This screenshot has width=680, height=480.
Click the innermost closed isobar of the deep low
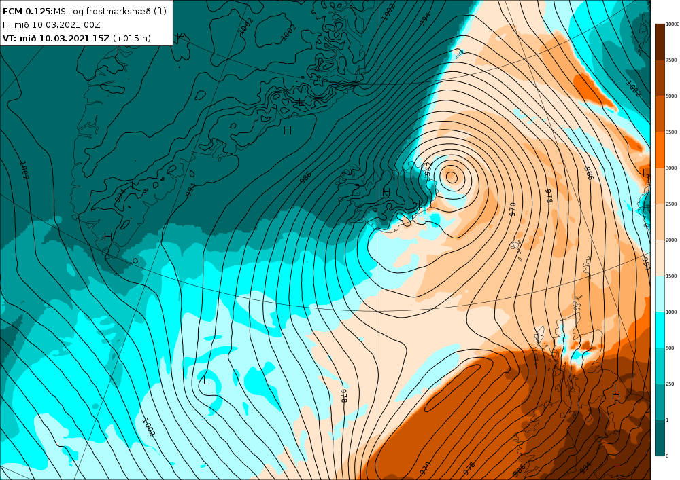pos(452,177)
